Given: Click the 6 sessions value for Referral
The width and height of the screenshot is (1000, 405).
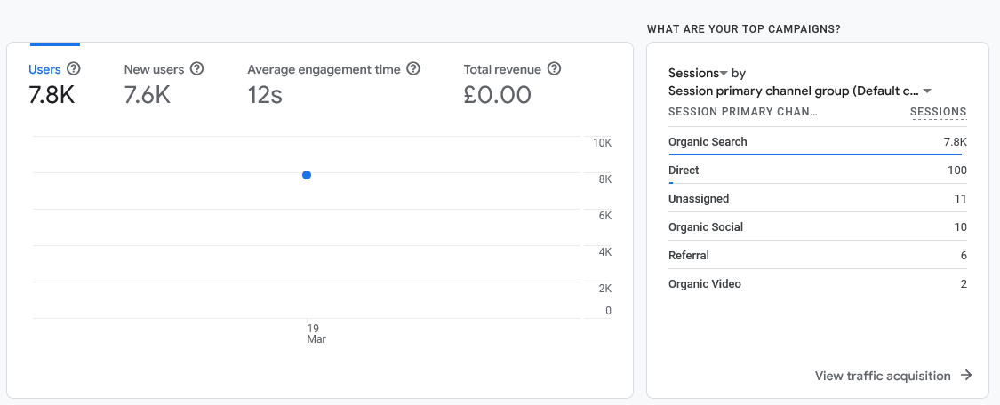Looking at the screenshot, I should point(964,256).
